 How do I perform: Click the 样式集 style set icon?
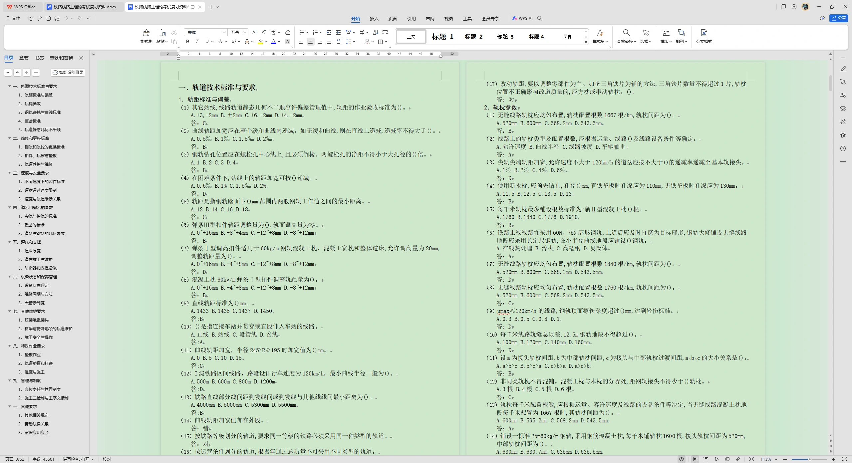click(600, 36)
